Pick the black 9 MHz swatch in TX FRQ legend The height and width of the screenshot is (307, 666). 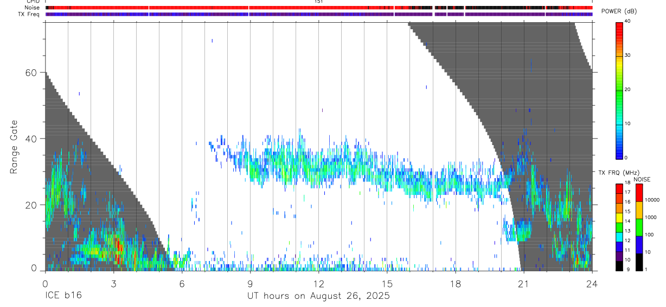point(619,266)
